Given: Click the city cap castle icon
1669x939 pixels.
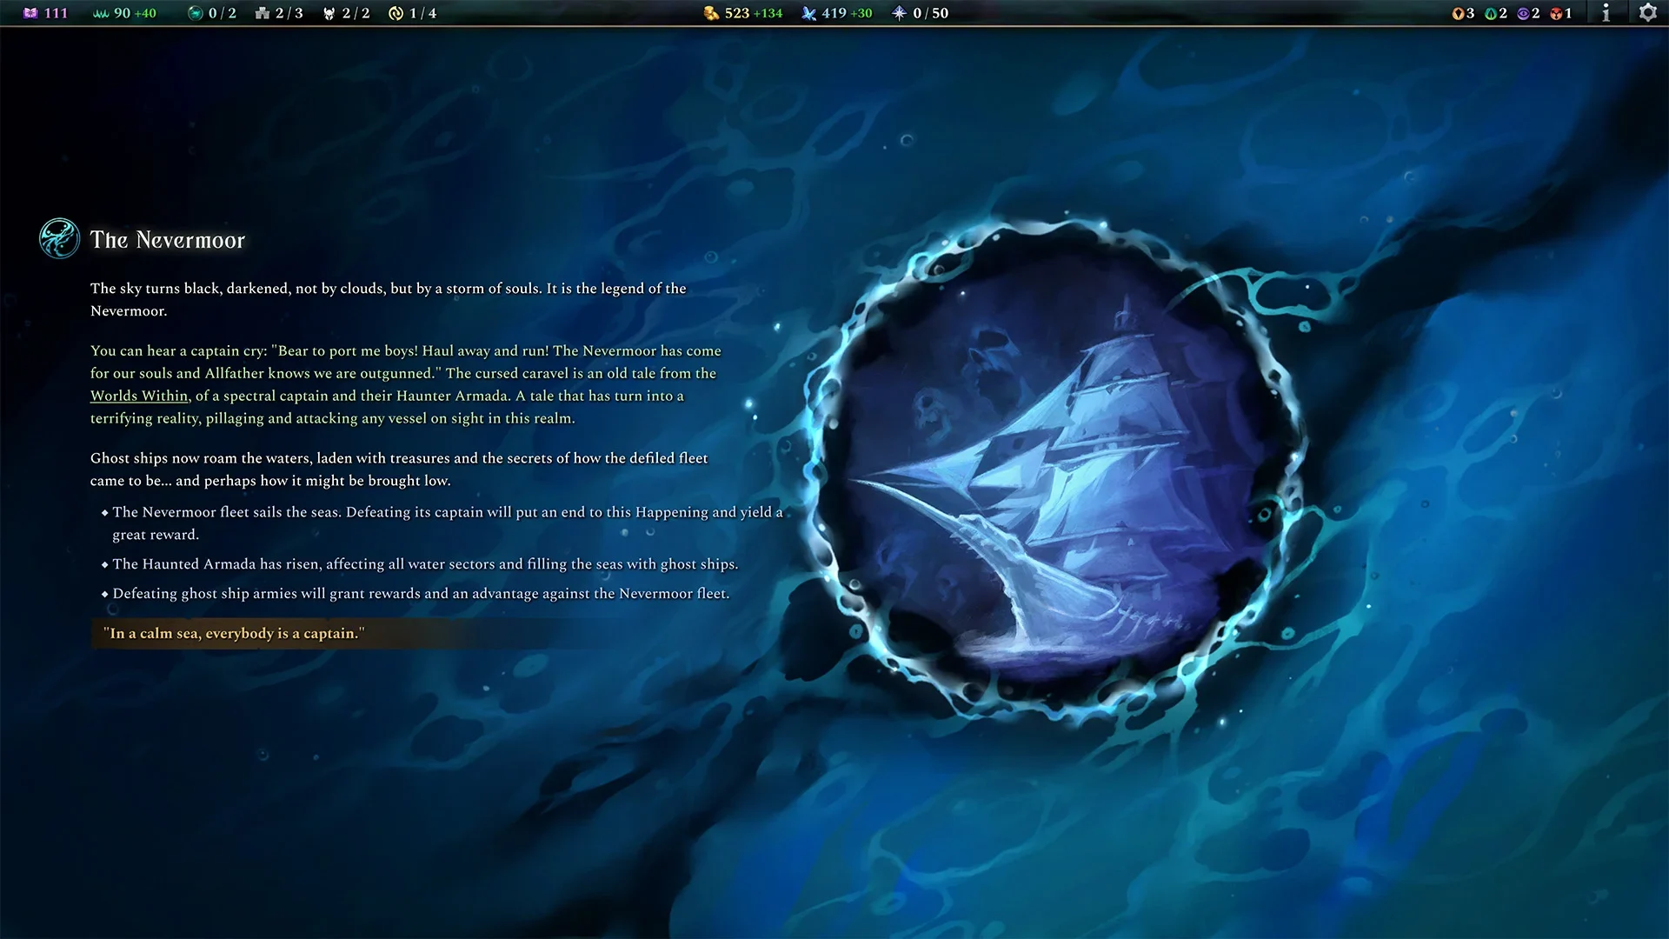Looking at the screenshot, I should point(263,13).
